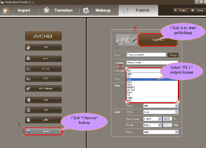The image size is (206, 148).
Task: Pick the iPhone output preset
Action: point(43,69)
